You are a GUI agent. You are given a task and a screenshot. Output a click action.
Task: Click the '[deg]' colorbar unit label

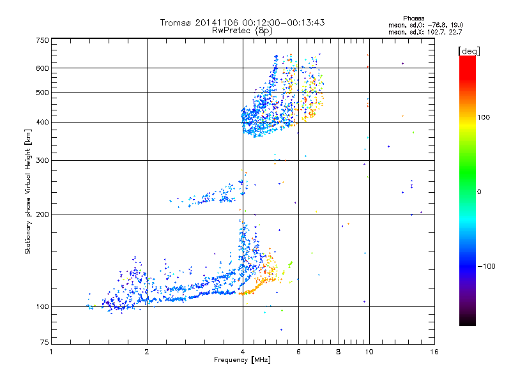[x=469, y=51]
